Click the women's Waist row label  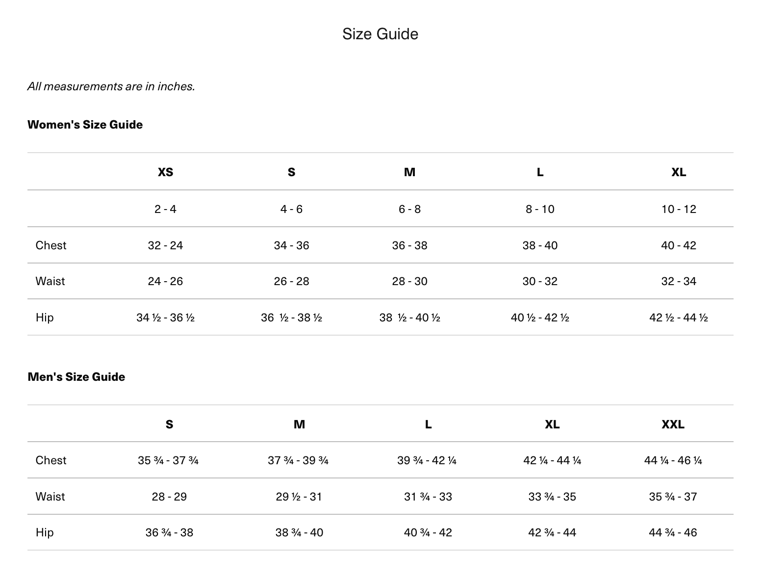(50, 281)
